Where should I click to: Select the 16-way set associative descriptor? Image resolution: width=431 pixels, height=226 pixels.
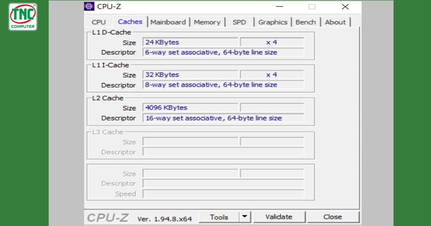coord(223,118)
